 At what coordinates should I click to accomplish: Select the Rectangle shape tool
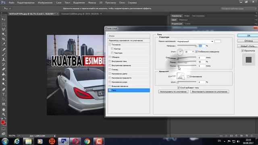coord(4,104)
